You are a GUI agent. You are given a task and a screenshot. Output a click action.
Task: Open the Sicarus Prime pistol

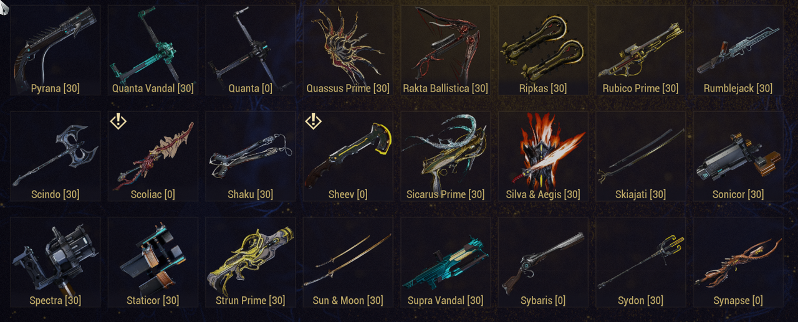(x=445, y=156)
